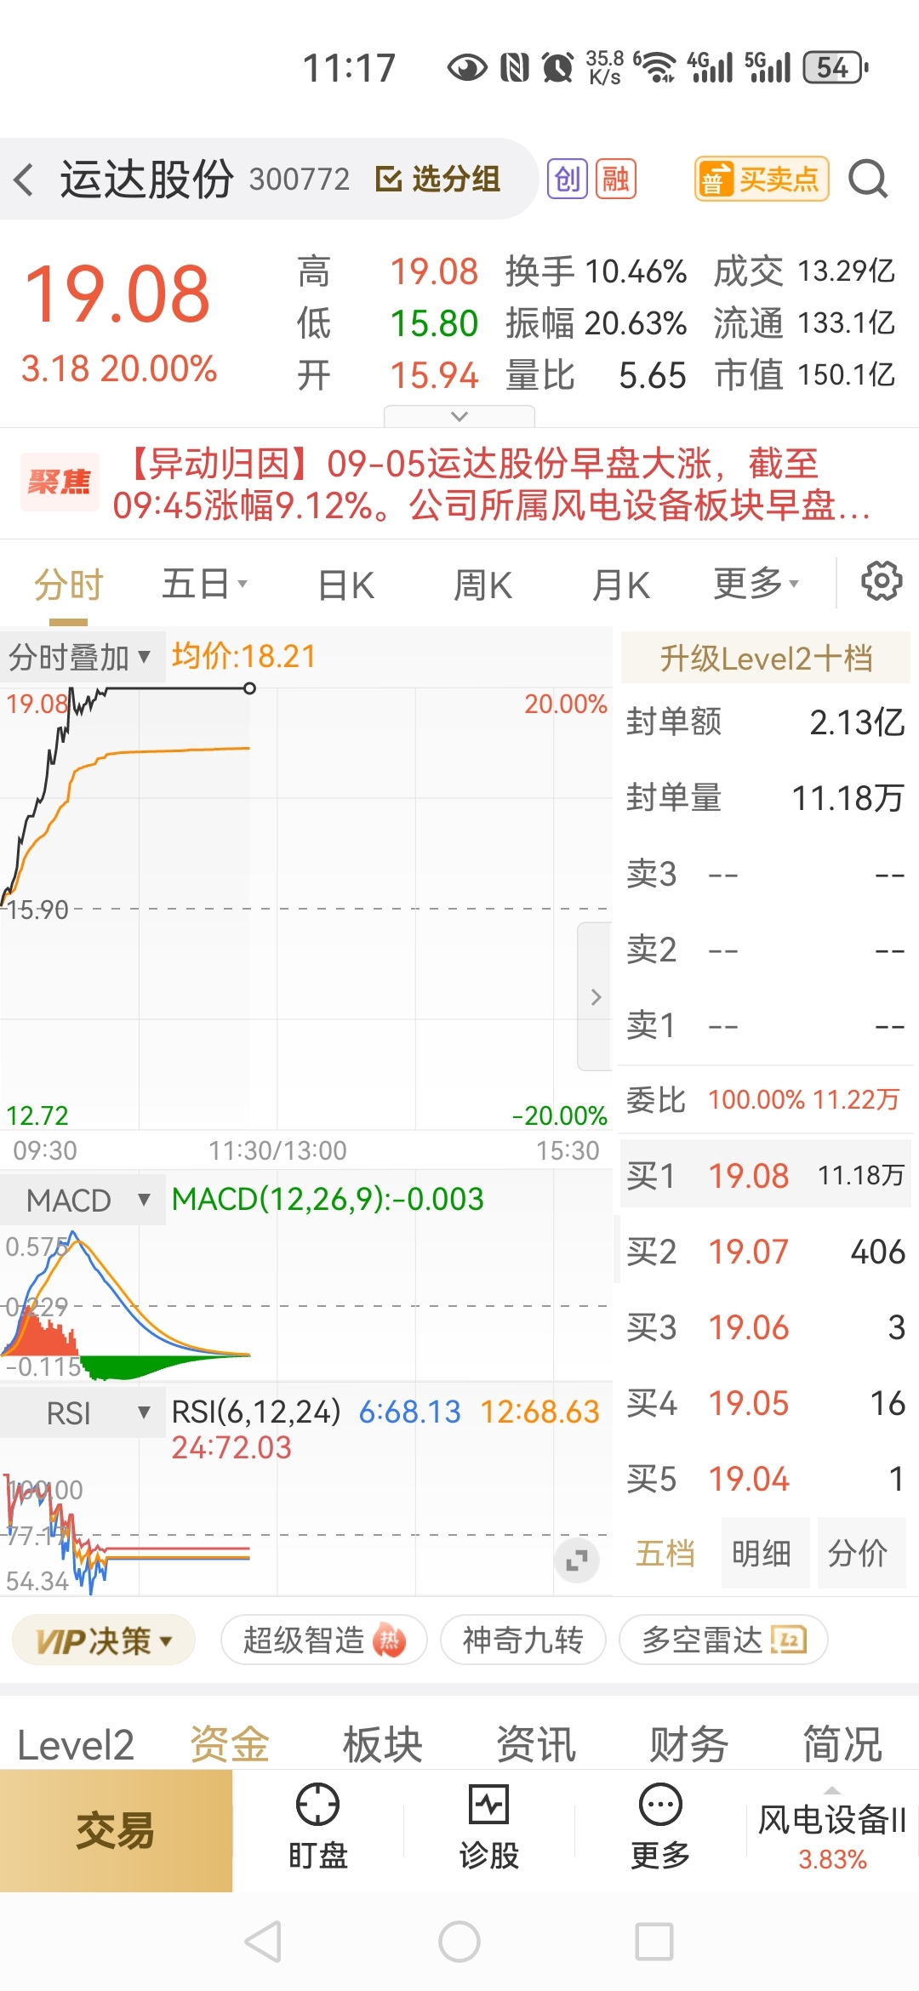Tap the current price marker on chart
The height and width of the screenshot is (1991, 919).
(249, 688)
